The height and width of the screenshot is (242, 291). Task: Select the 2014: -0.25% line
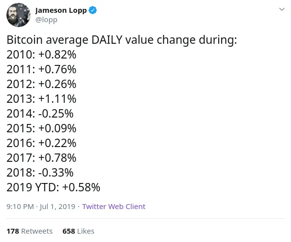coord(40,114)
